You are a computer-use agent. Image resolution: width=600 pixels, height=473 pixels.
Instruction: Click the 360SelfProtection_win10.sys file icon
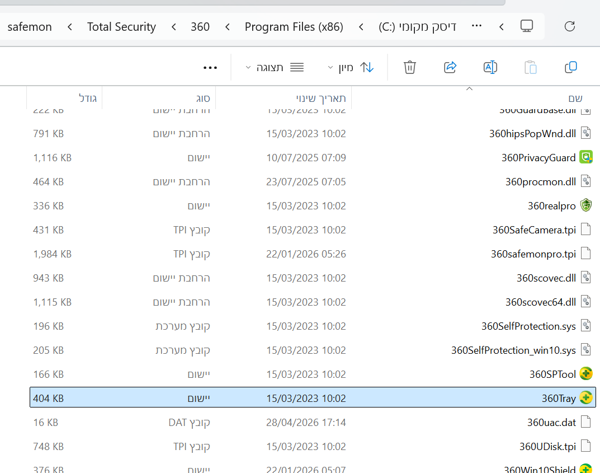pos(585,350)
